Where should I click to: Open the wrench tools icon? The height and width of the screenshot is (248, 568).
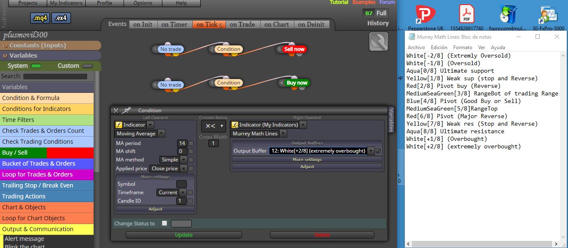coord(378,42)
